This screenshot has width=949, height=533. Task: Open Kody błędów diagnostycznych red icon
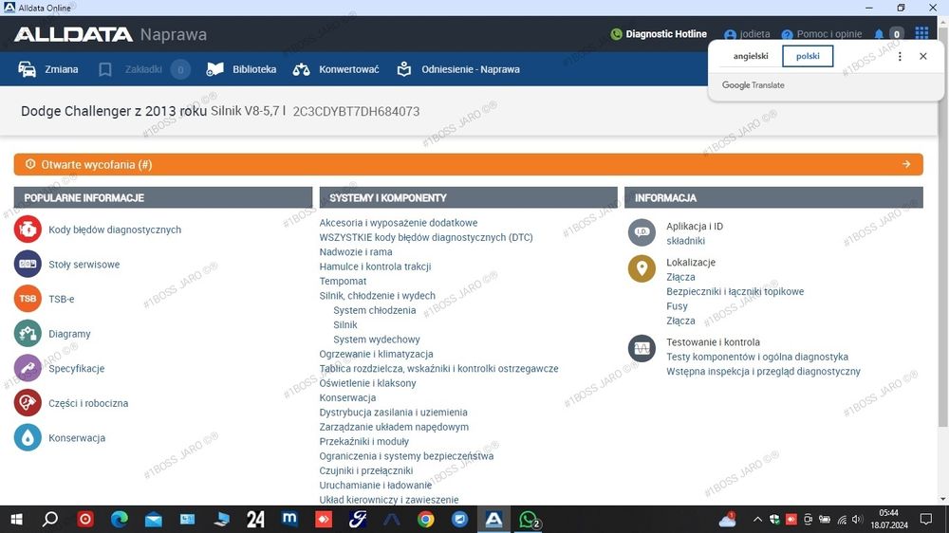coord(28,230)
